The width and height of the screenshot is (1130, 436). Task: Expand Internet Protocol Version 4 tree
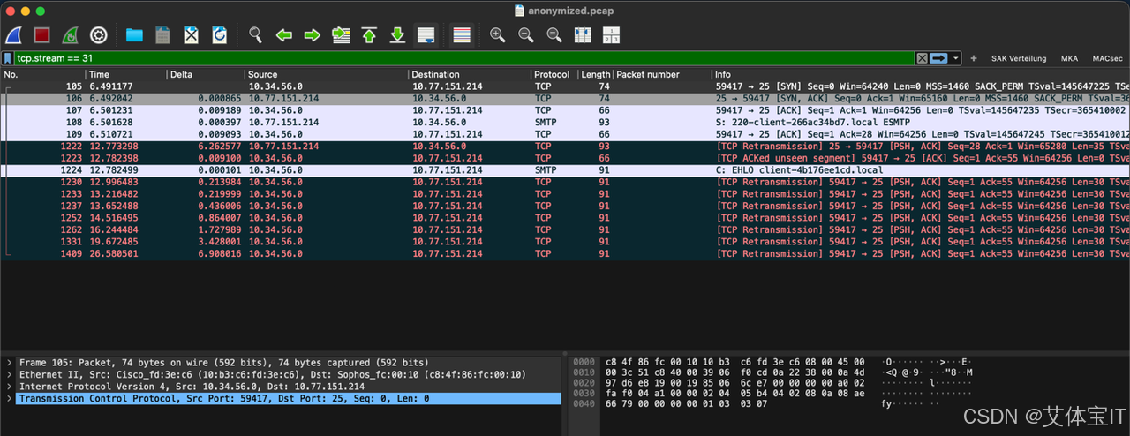point(9,387)
